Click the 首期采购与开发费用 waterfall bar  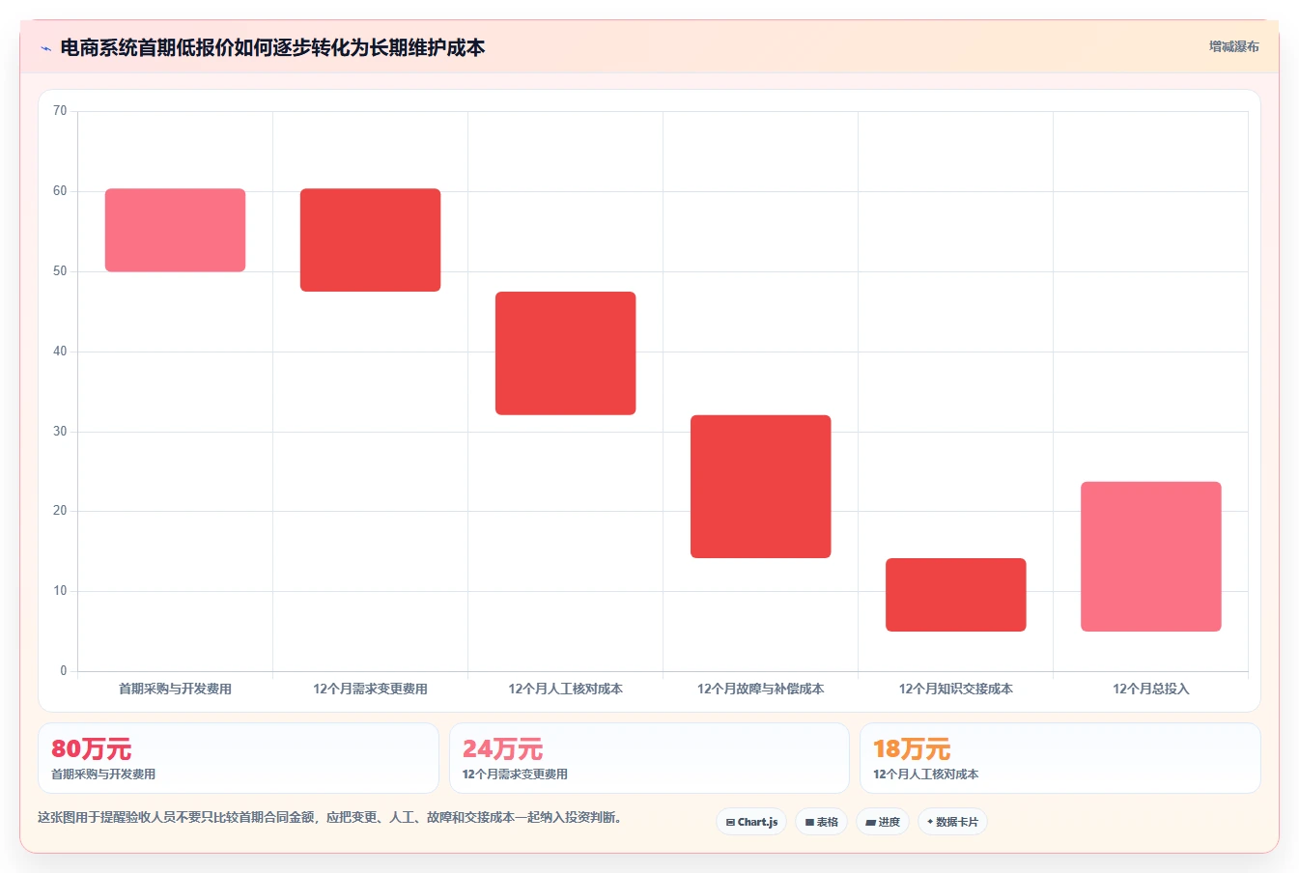click(175, 230)
